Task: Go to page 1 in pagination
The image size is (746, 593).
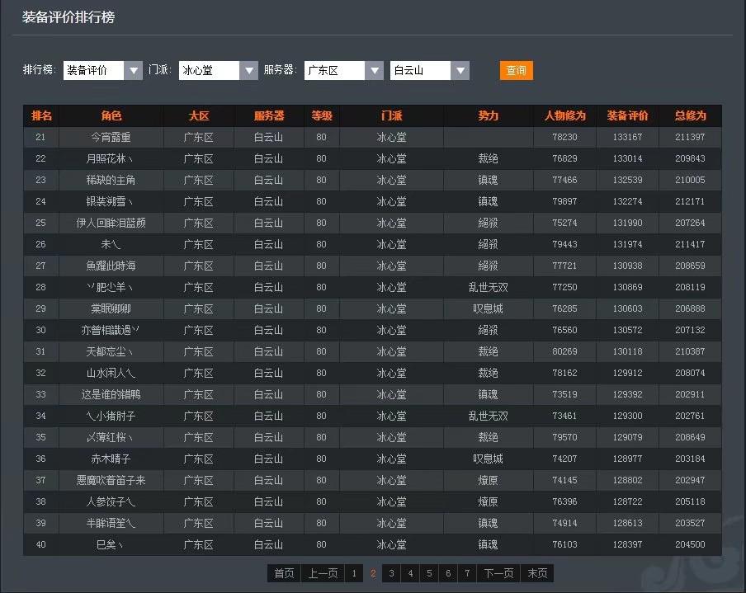Action: coord(354,573)
